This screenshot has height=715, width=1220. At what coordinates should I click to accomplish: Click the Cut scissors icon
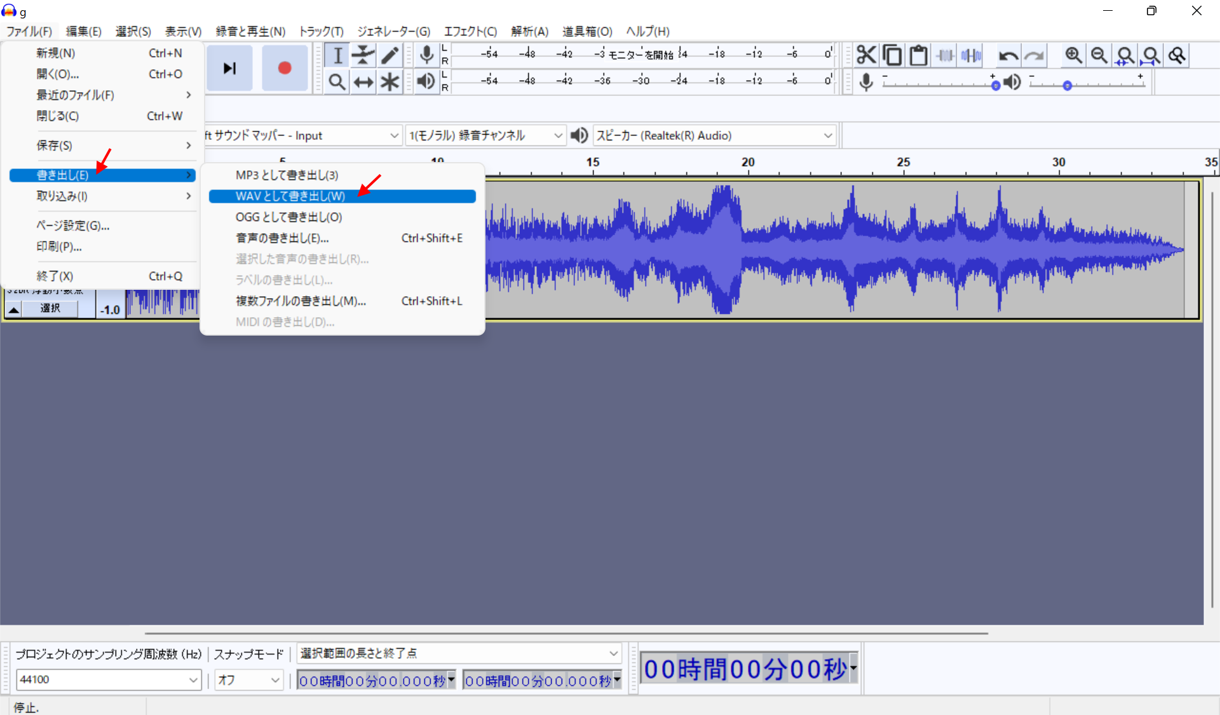click(x=865, y=55)
